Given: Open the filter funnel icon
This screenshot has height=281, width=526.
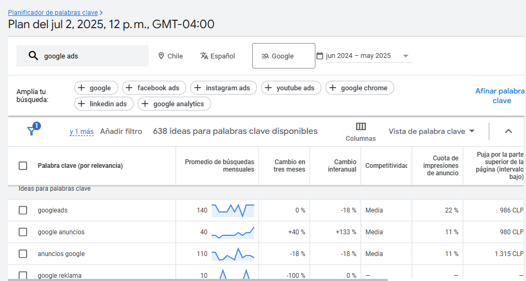Looking at the screenshot, I should (32, 131).
